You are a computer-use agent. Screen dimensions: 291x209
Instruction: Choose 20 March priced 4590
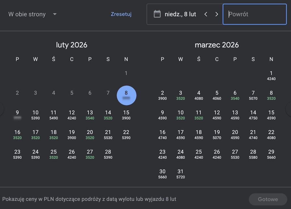235,135
